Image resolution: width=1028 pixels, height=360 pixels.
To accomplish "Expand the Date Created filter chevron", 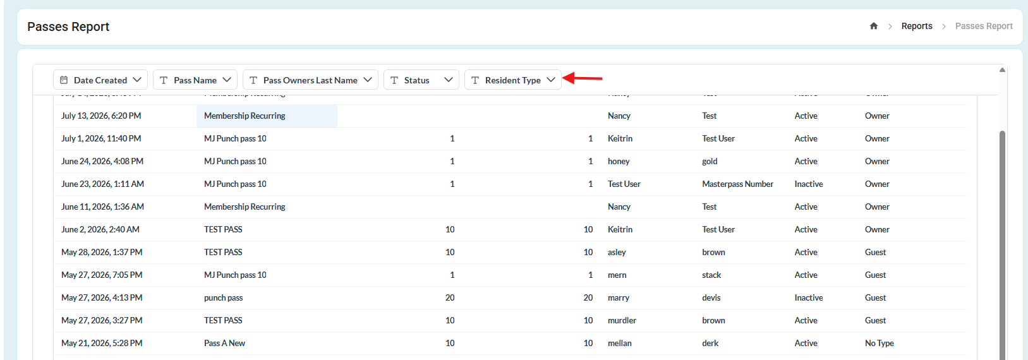I will [138, 80].
